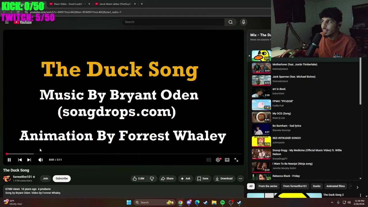Viewport: 368px width, 207px height.
Task: Download the video button
Action: 224,179
